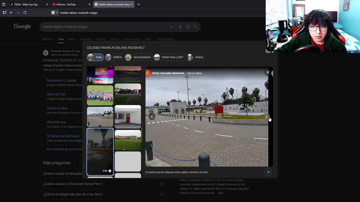Report photo with the flag icon
Image resolution: width=360 pixels, height=202 pixels.
pyautogui.click(x=268, y=172)
